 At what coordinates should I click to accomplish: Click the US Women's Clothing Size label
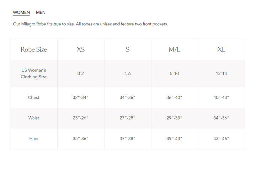click(34, 73)
